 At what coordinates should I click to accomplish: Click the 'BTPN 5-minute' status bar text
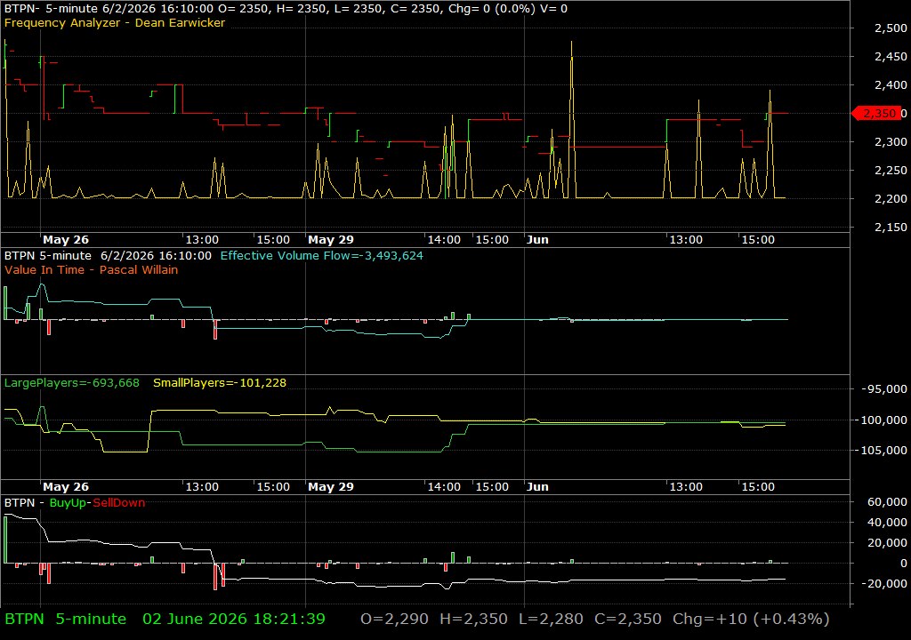point(65,619)
